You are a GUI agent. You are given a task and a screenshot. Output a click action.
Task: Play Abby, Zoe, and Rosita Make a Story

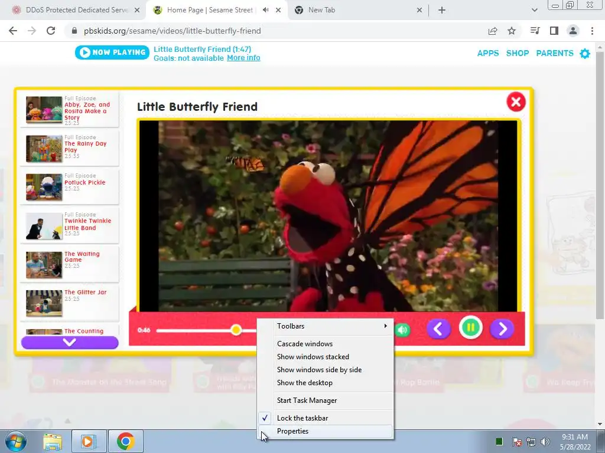click(70, 110)
